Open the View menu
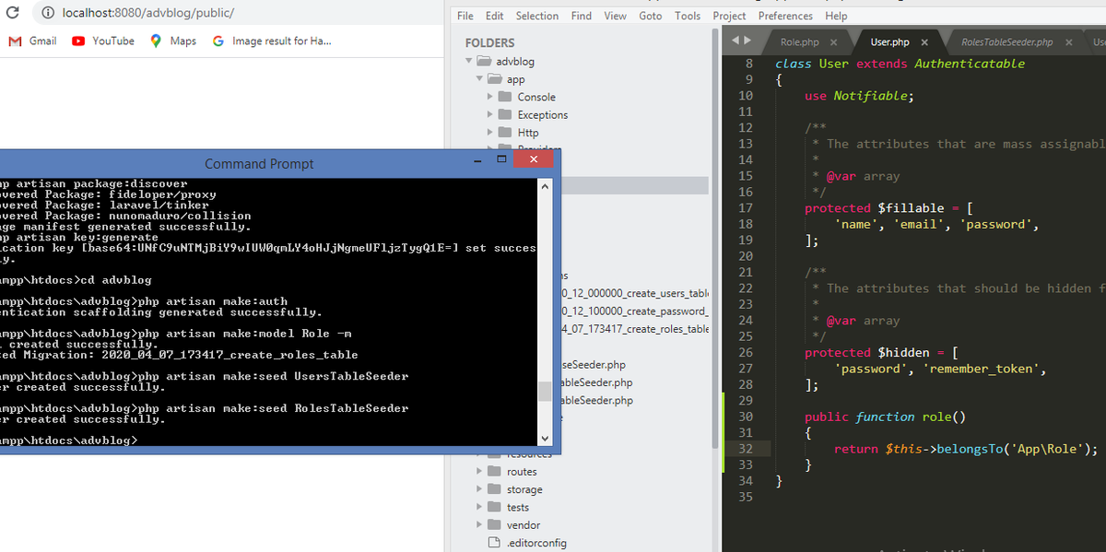The height and width of the screenshot is (552, 1106). 616,16
